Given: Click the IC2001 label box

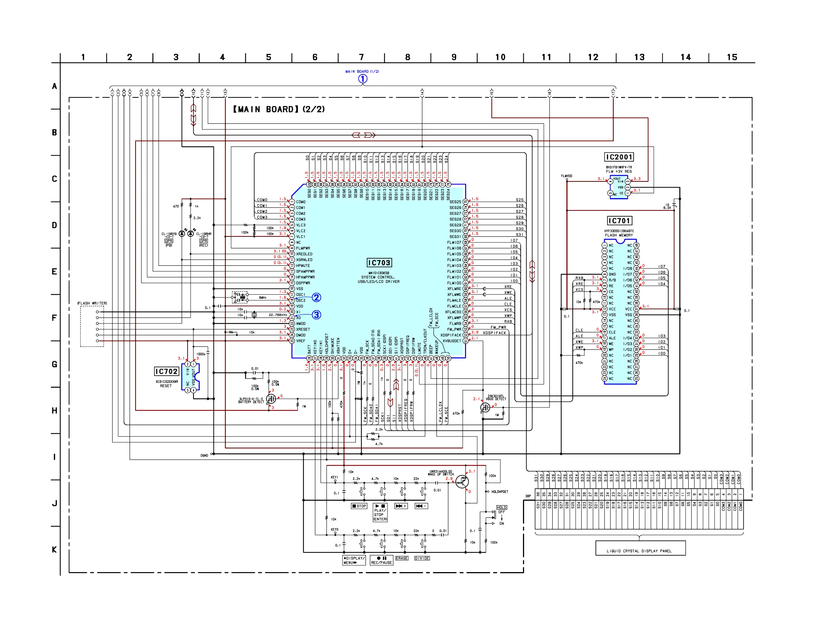Looking at the screenshot, I should coord(619,157).
